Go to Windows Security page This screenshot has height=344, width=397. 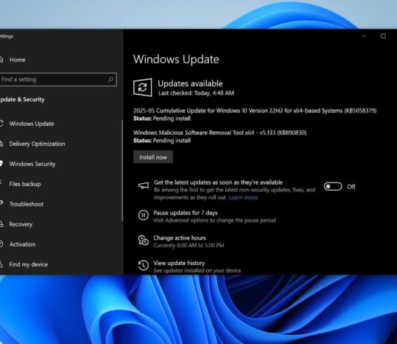[x=32, y=164]
